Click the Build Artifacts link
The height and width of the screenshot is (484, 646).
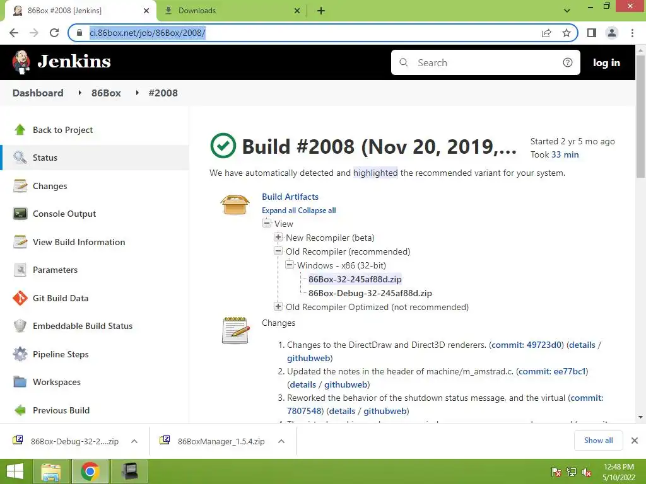pos(290,197)
